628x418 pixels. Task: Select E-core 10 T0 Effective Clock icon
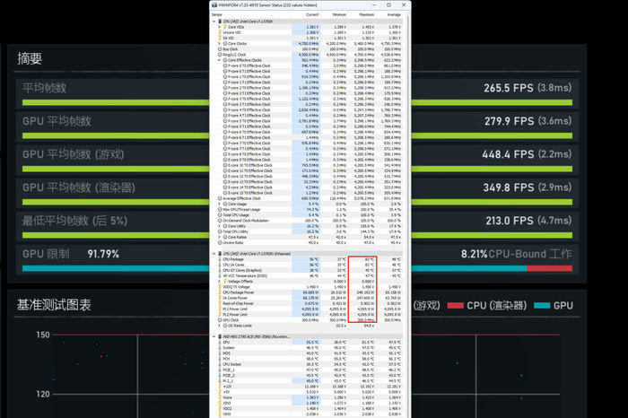[x=225, y=165]
